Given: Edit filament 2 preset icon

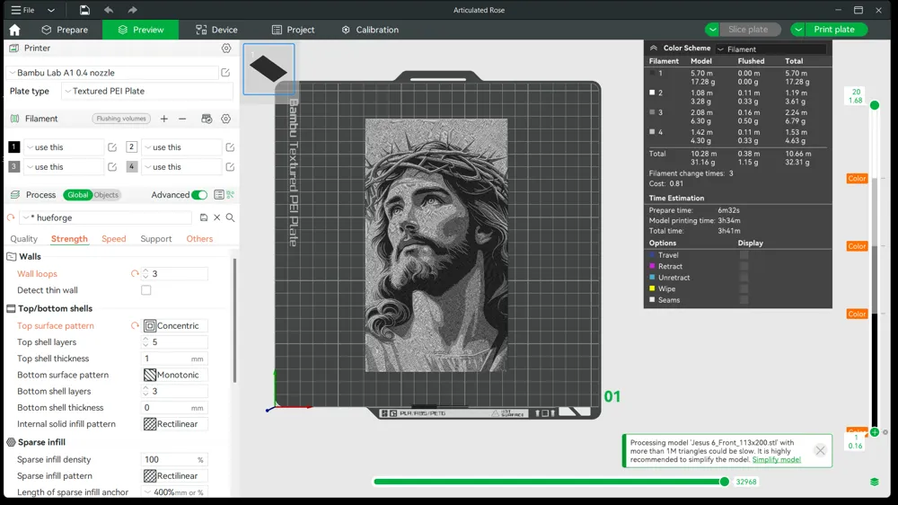Looking at the screenshot, I should [230, 147].
